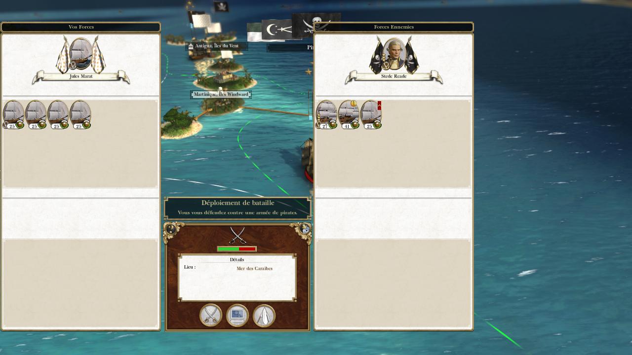Select the enemy ship with red marker
The image size is (632, 355).
pyautogui.click(x=371, y=114)
